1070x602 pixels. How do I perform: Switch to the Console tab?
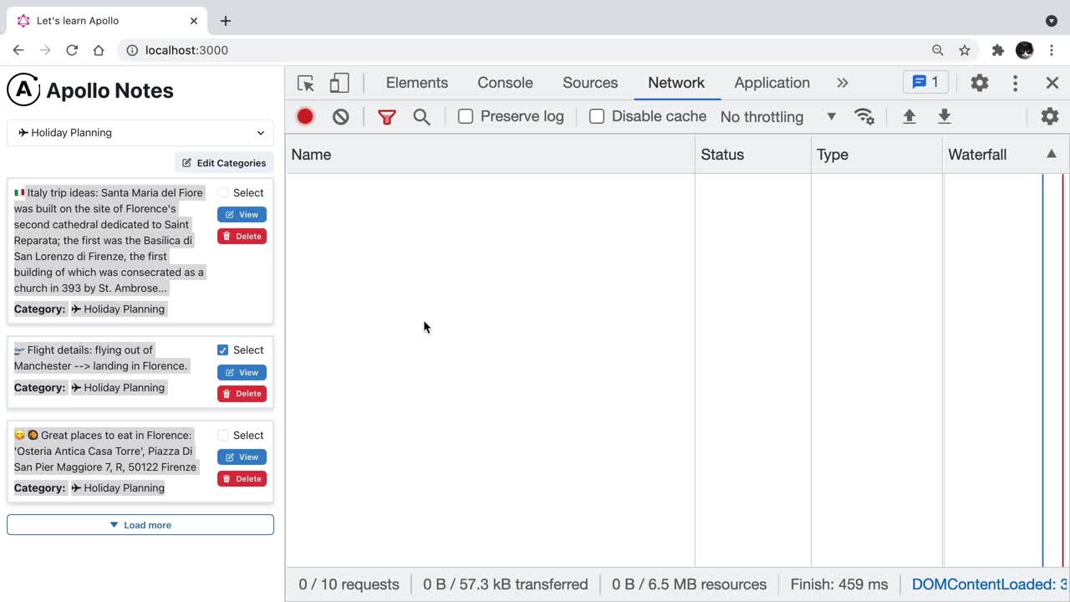[505, 83]
